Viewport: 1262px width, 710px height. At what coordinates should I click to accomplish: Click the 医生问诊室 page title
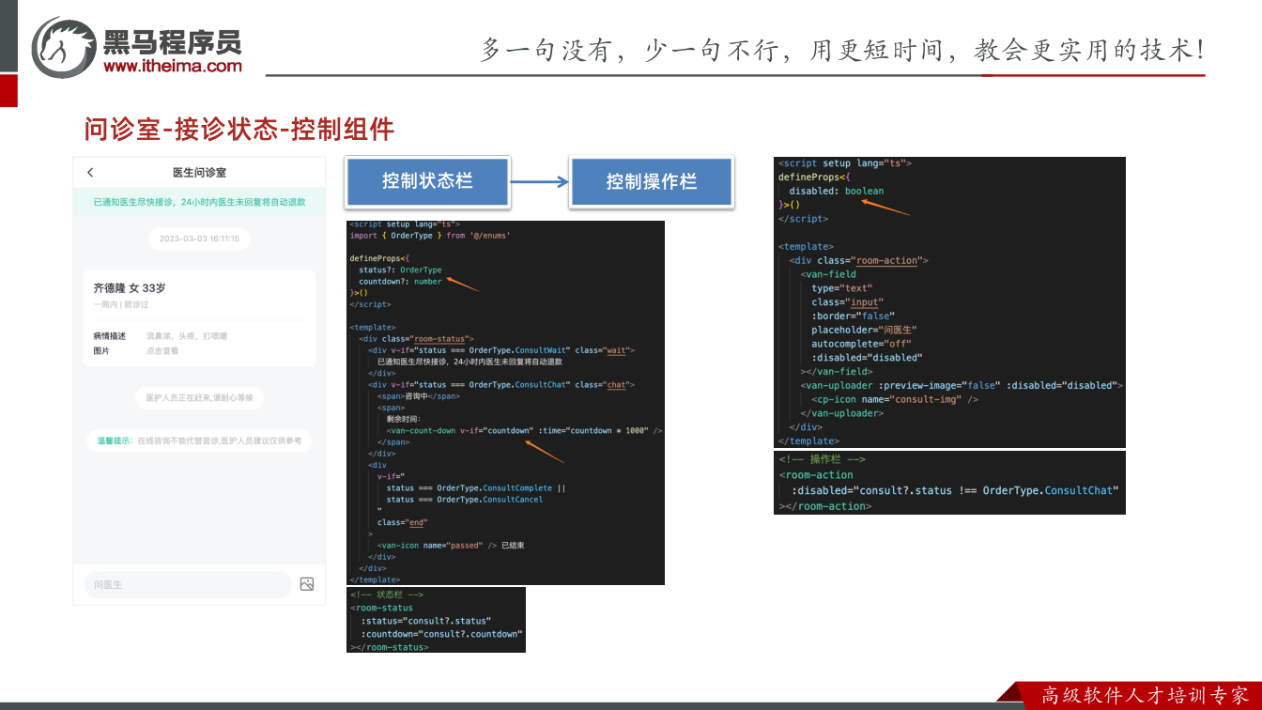pos(199,173)
